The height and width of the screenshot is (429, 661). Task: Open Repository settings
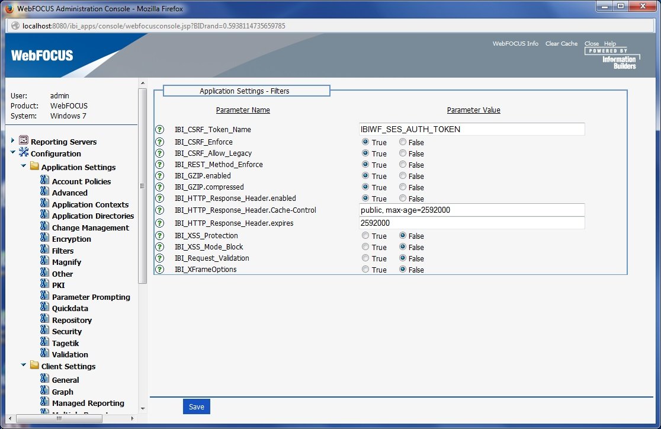pyautogui.click(x=72, y=320)
